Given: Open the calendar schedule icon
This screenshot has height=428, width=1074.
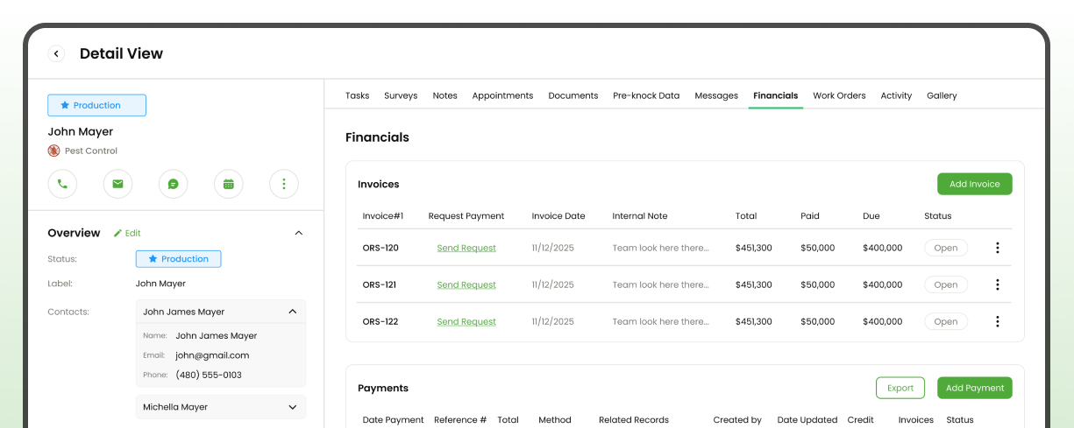Looking at the screenshot, I should point(229,184).
